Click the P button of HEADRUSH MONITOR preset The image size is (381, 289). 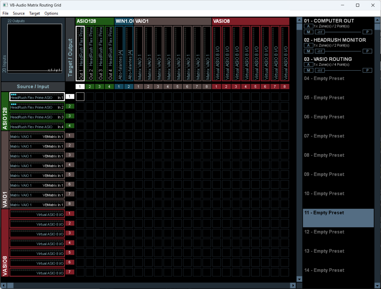[x=367, y=51]
